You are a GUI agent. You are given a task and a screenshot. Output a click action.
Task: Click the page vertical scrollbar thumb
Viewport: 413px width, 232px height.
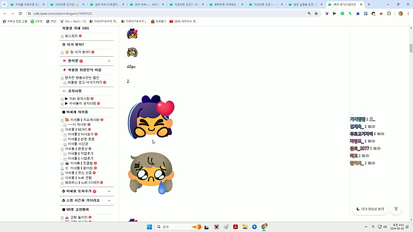411,48
